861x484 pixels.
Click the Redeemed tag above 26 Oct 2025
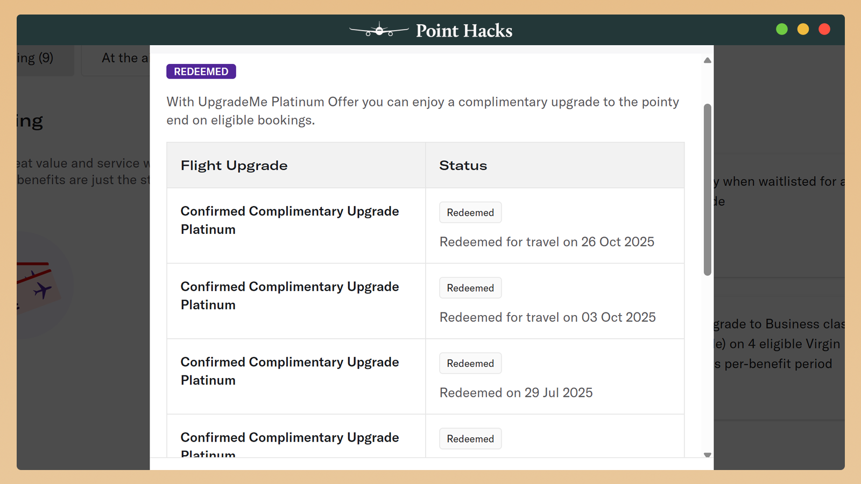[x=470, y=212]
